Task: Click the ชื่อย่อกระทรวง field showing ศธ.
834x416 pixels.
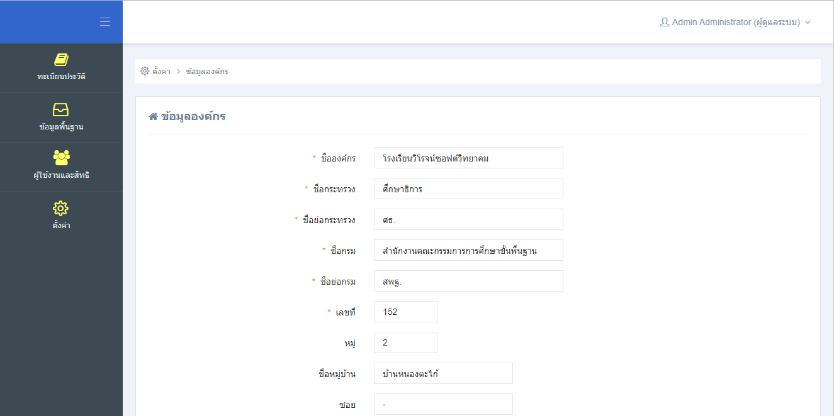Action: coord(469,219)
